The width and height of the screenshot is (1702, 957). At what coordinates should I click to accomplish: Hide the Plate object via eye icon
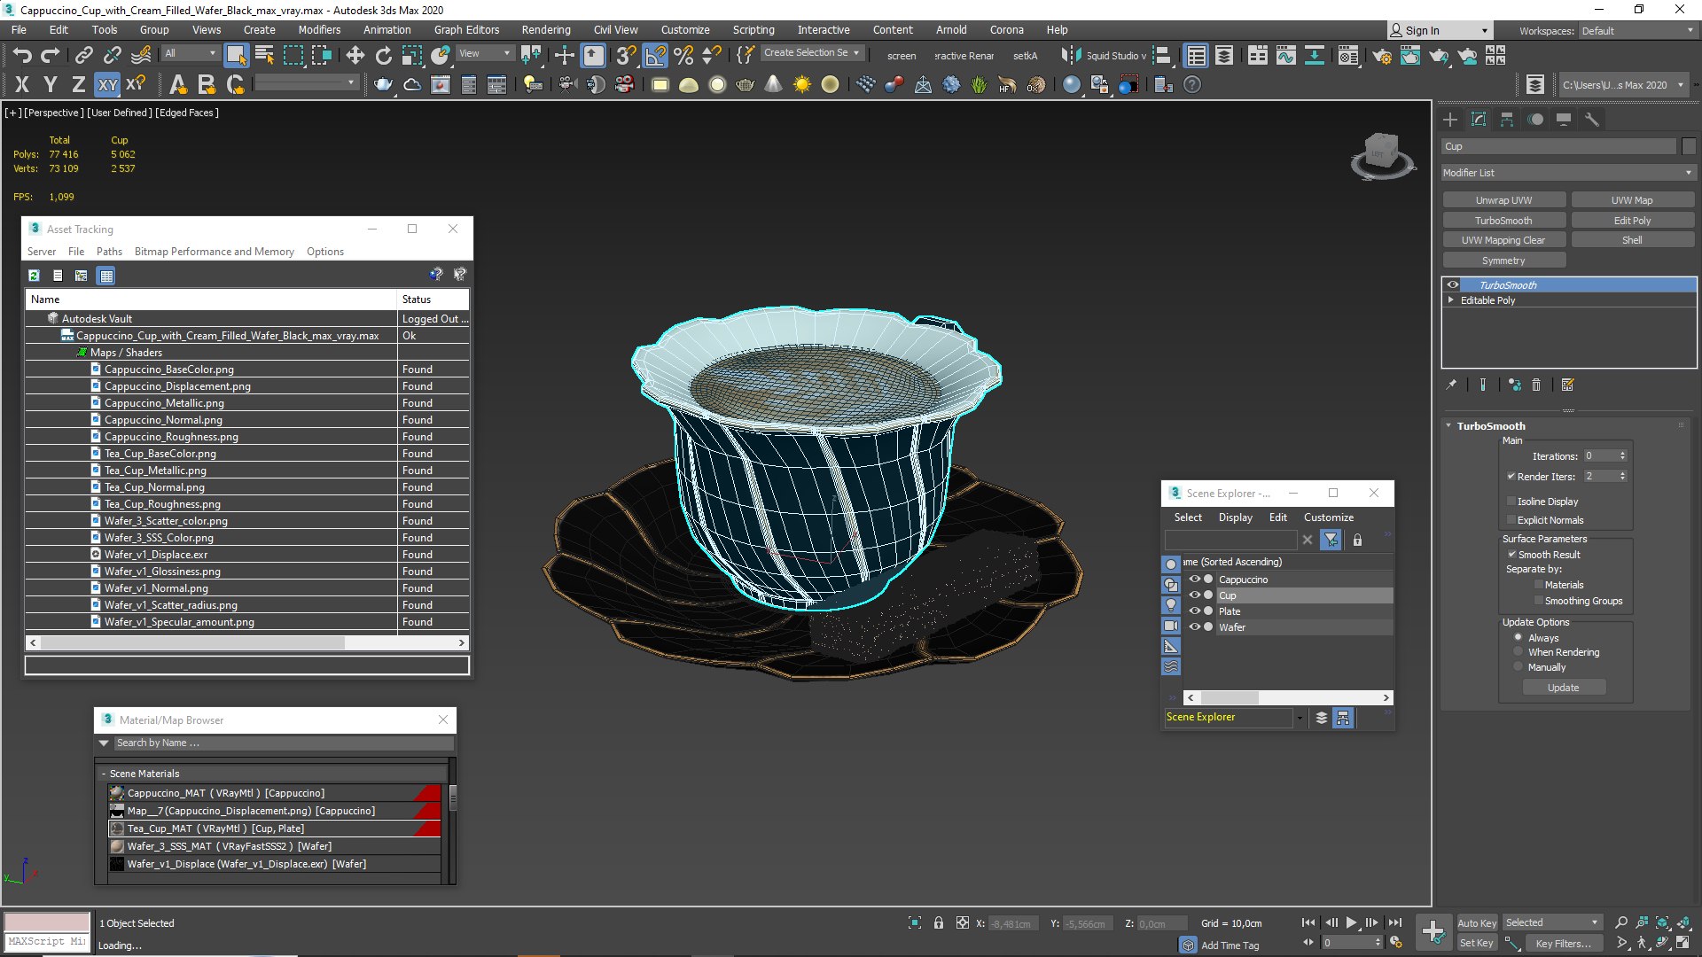click(1195, 611)
